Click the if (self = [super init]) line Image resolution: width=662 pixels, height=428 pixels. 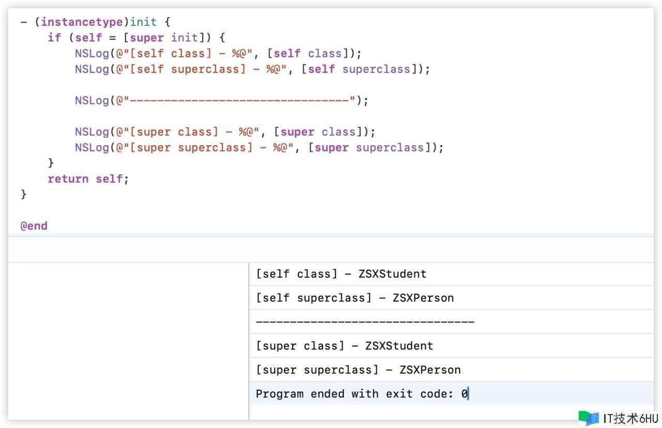click(x=137, y=38)
